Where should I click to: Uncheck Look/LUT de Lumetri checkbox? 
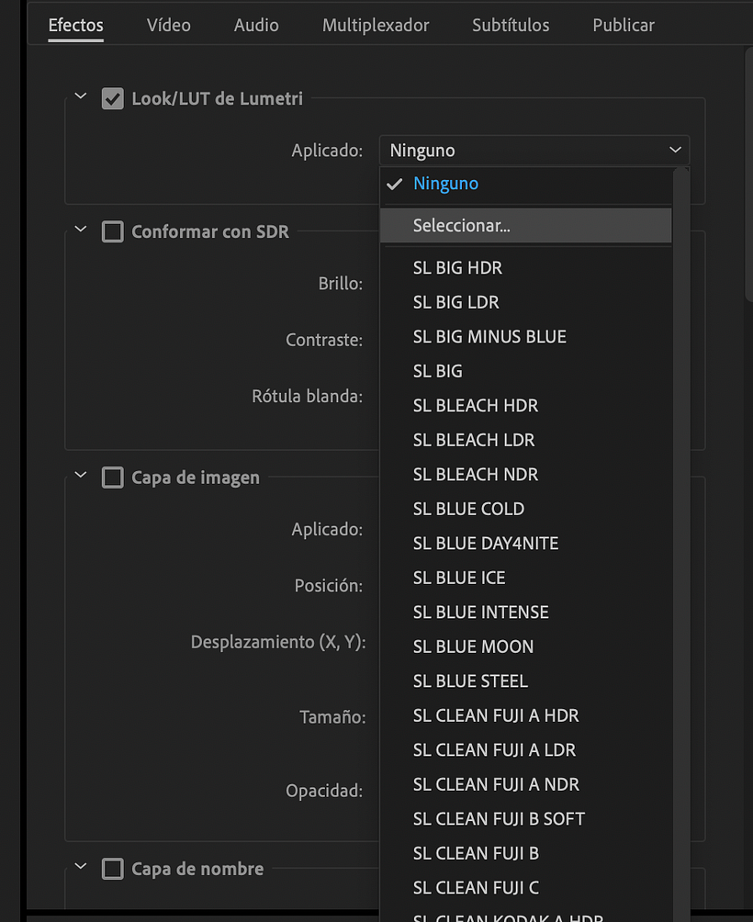coord(112,99)
